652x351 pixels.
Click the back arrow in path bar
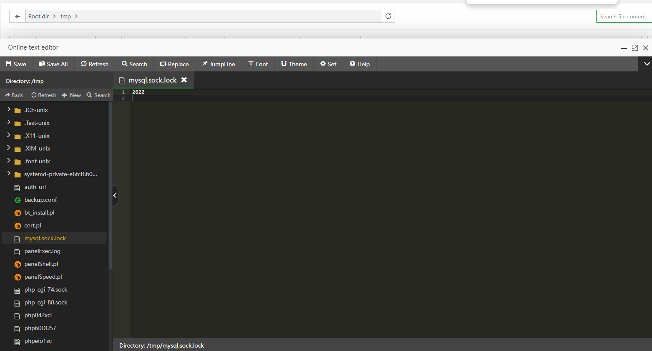point(18,16)
